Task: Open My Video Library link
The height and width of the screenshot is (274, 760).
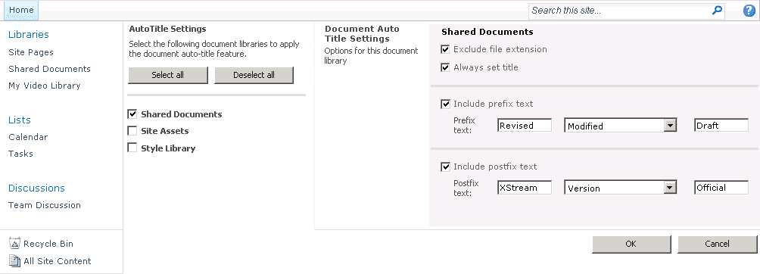Action: (x=45, y=86)
